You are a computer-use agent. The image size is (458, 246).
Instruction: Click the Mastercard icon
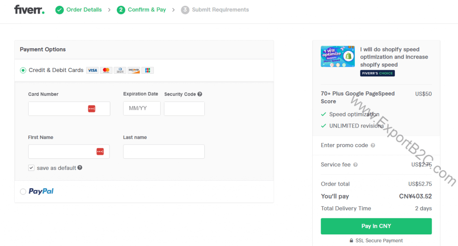point(106,70)
